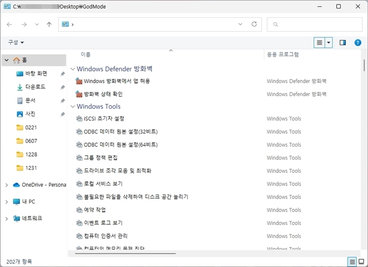
Task: Select ODBC 데이터 원본 설정(64비트) item
Action: [120, 145]
